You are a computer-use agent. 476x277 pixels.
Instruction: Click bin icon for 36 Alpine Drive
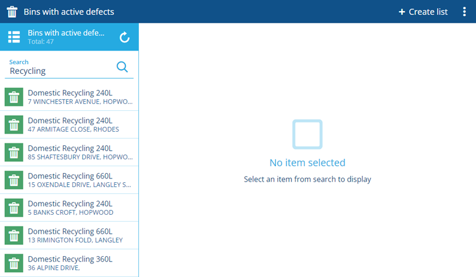coord(14,263)
